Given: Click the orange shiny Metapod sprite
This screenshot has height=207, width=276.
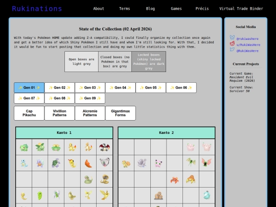Looking at the screenshot, I should [88, 164].
